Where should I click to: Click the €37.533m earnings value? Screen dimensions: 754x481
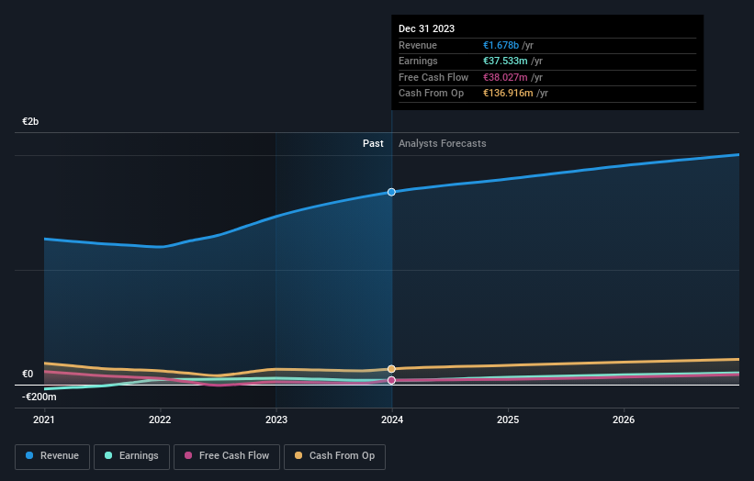505,61
